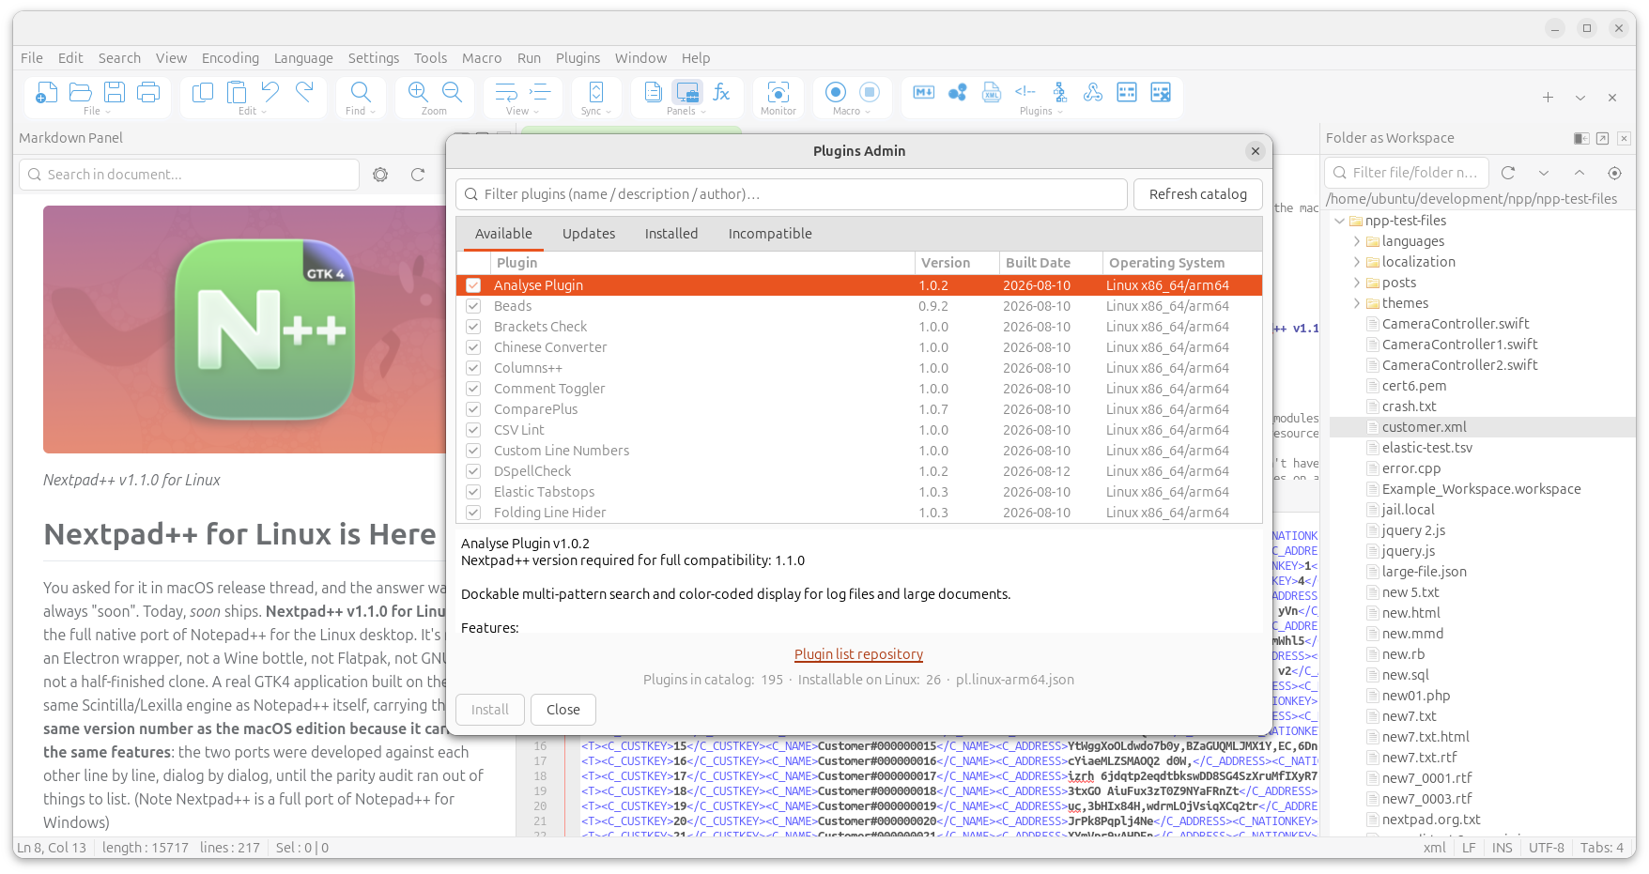Image resolution: width=1649 pixels, height=874 pixels.
Task: Click the Undo arrow icon
Action: click(270, 92)
